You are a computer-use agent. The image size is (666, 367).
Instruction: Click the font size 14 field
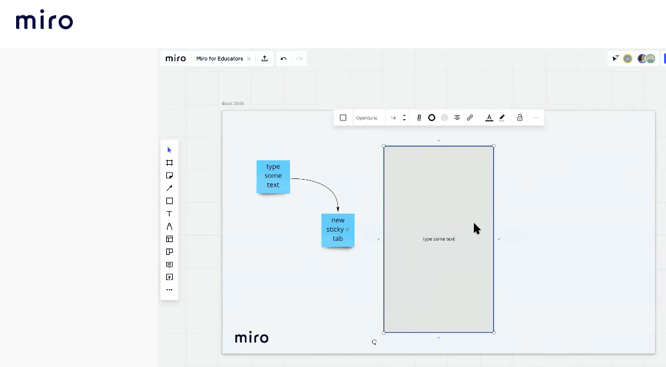[393, 118]
